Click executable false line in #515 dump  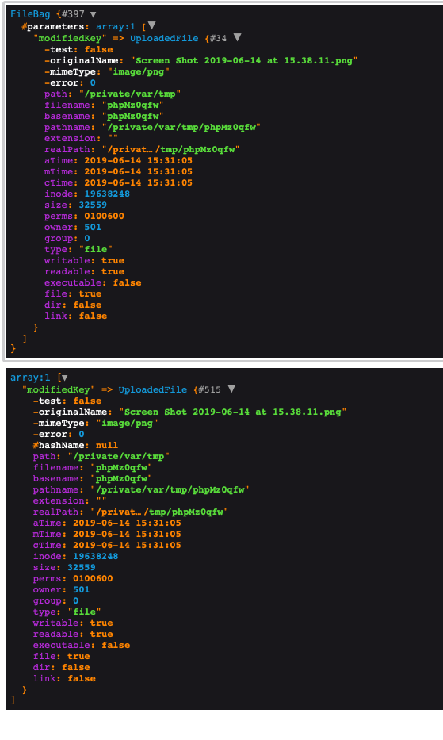tap(82, 645)
